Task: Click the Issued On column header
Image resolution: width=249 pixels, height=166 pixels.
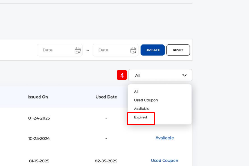Action: pyautogui.click(x=38, y=97)
